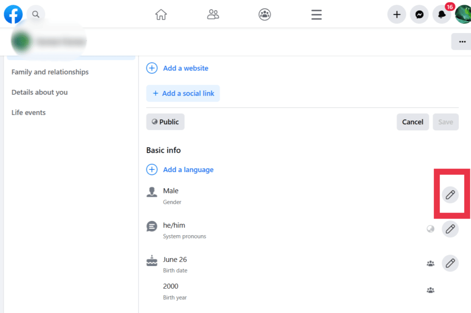This screenshot has height=313, width=471.
Task: Click the birthday cake icon
Action: click(152, 261)
